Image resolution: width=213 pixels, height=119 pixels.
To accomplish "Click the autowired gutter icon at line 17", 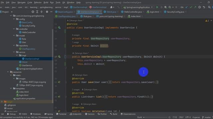I will pos(59,57).
